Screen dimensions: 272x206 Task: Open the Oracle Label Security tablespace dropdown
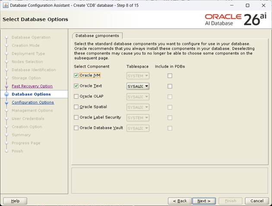click(x=138, y=118)
